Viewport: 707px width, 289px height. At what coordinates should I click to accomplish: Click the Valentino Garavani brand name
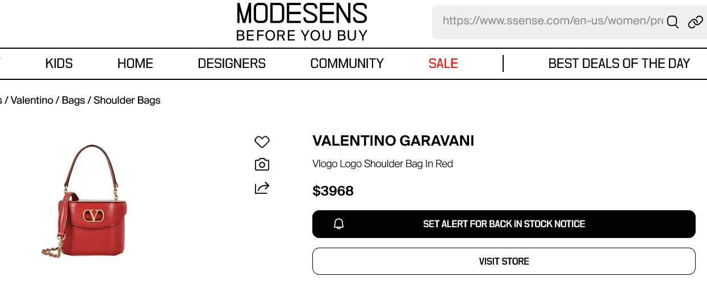pyautogui.click(x=393, y=141)
